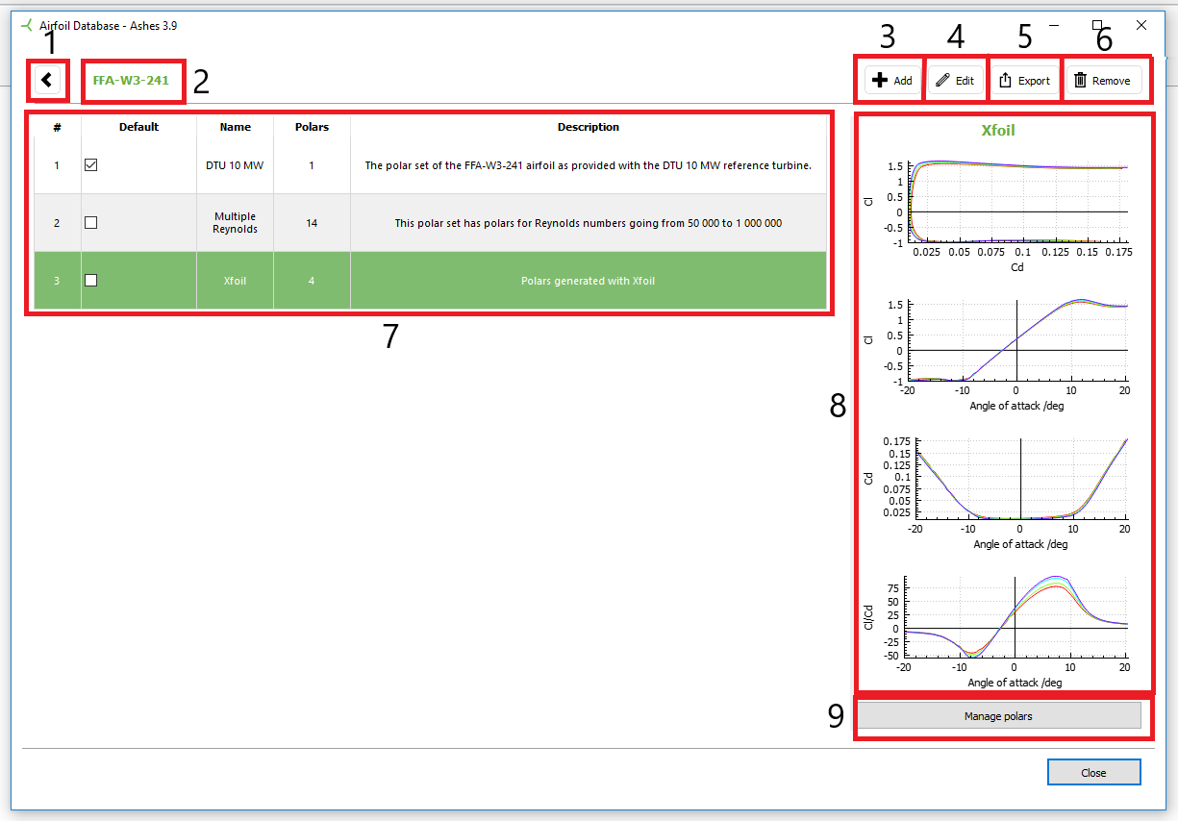Click the Add plus icon
The width and height of the screenshot is (1178, 821).
[x=880, y=81]
